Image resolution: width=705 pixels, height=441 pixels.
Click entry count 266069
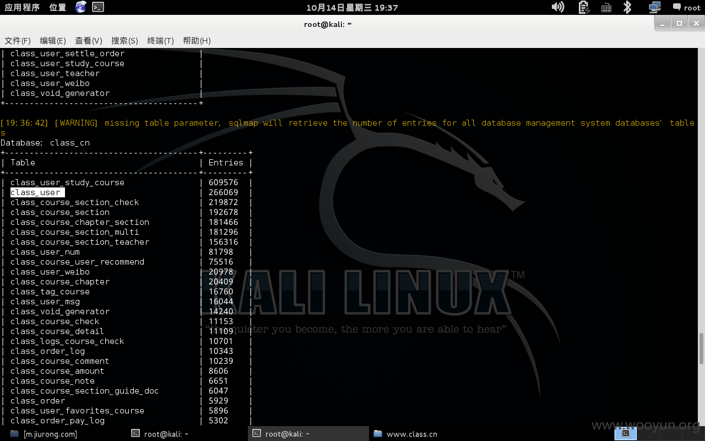224,192
